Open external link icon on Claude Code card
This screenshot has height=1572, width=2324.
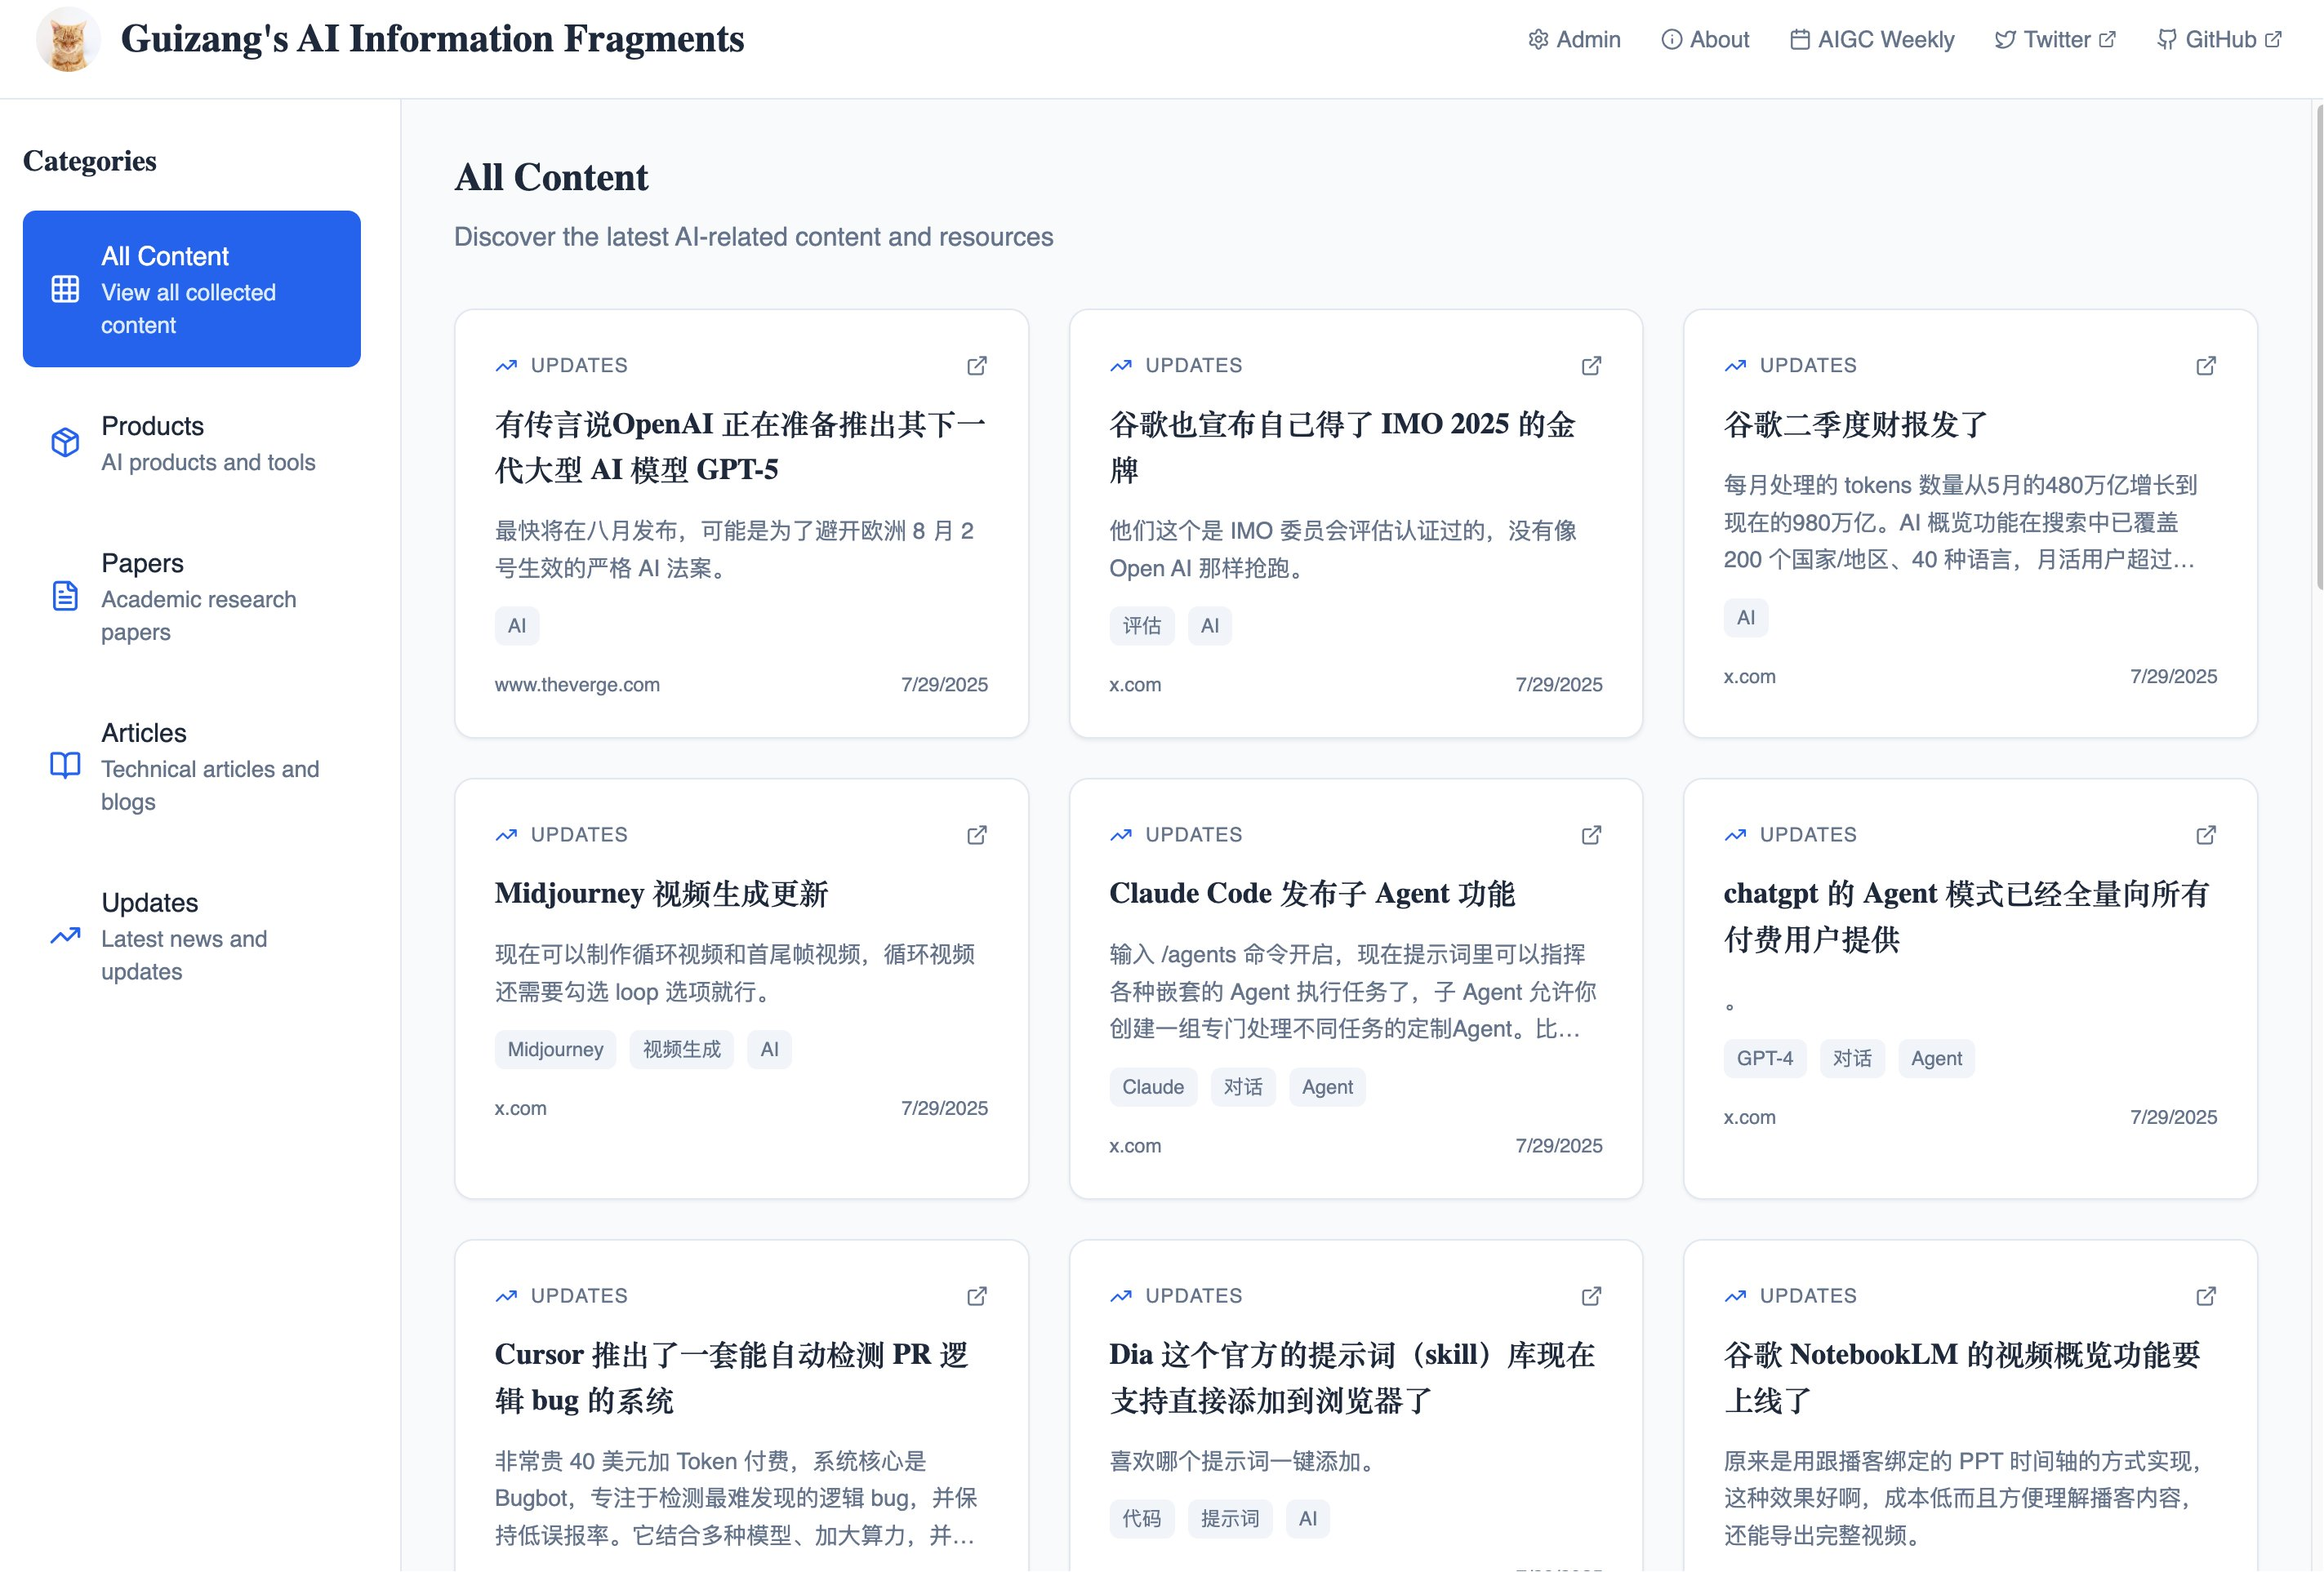1591,834
